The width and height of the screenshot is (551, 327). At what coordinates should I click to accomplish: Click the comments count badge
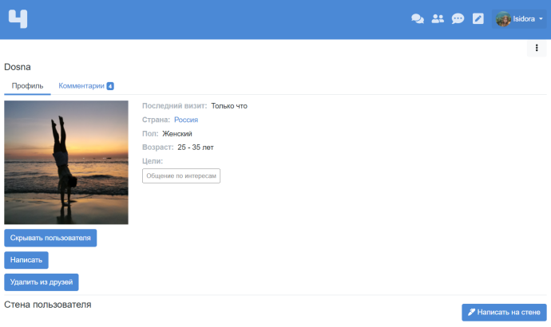coord(110,86)
